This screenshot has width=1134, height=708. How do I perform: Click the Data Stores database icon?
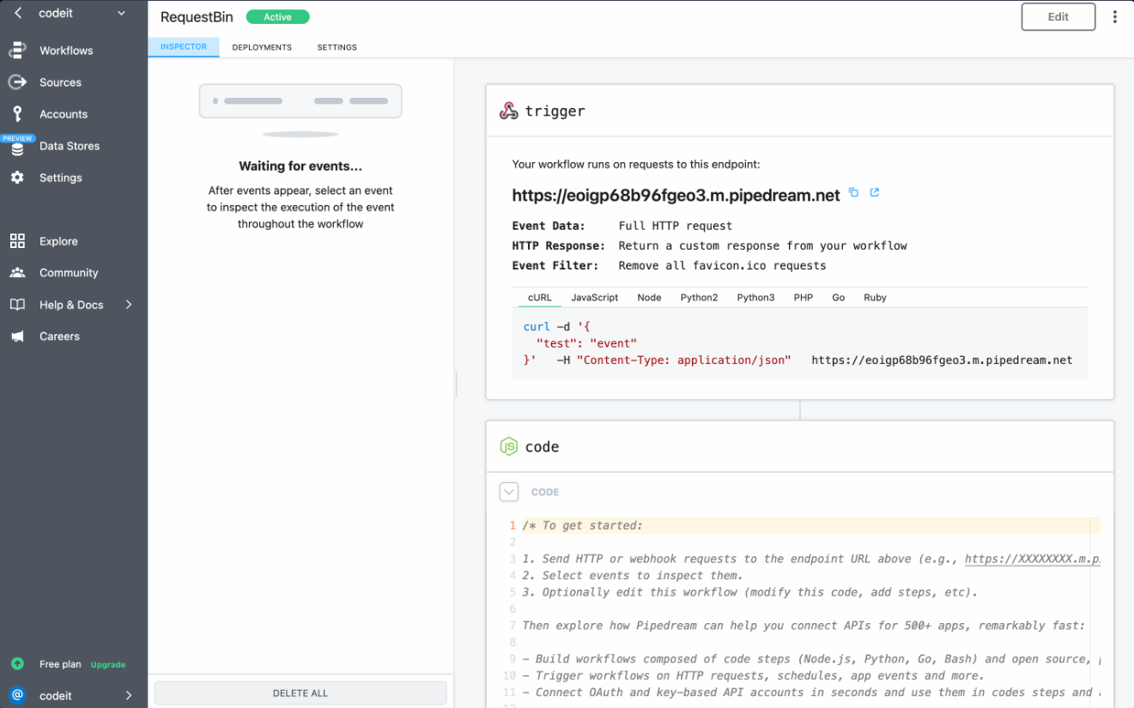pyautogui.click(x=17, y=149)
